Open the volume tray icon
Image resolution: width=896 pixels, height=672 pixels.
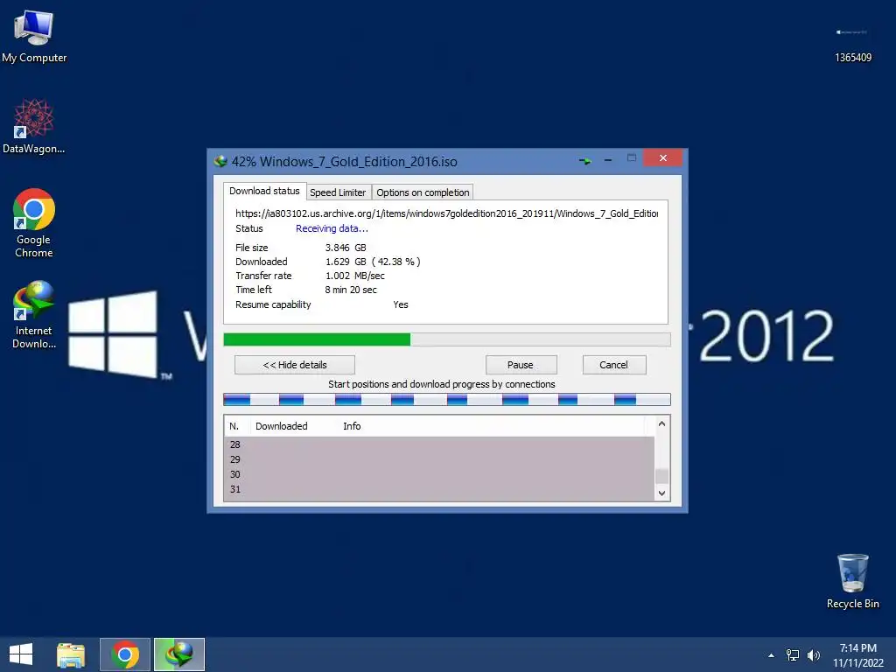[814, 655]
